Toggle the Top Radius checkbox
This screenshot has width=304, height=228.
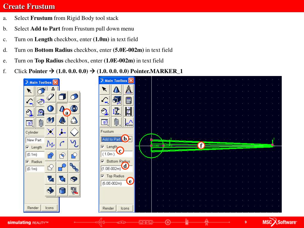click(102, 176)
